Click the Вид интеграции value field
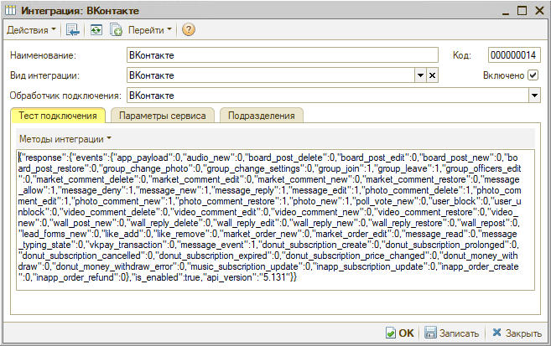The width and height of the screenshot is (551, 346). 271,75
